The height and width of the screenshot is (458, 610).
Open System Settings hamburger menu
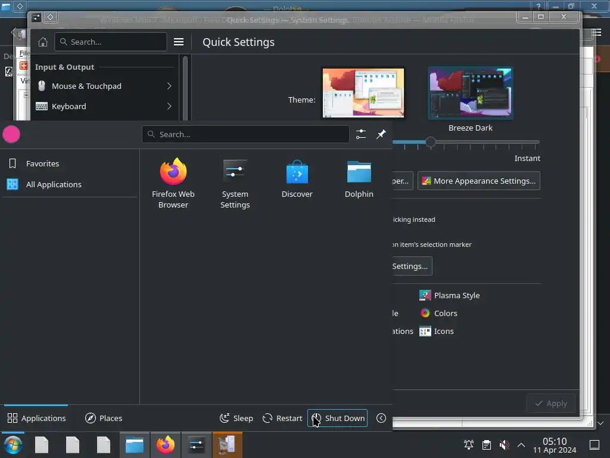tap(179, 42)
